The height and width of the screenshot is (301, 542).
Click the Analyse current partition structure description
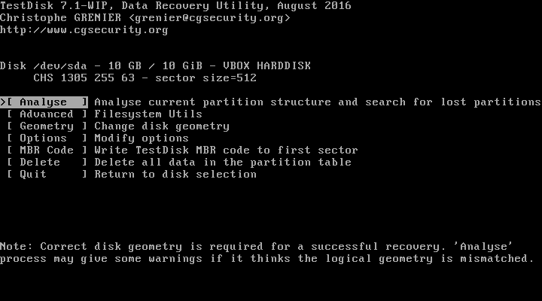(318, 102)
